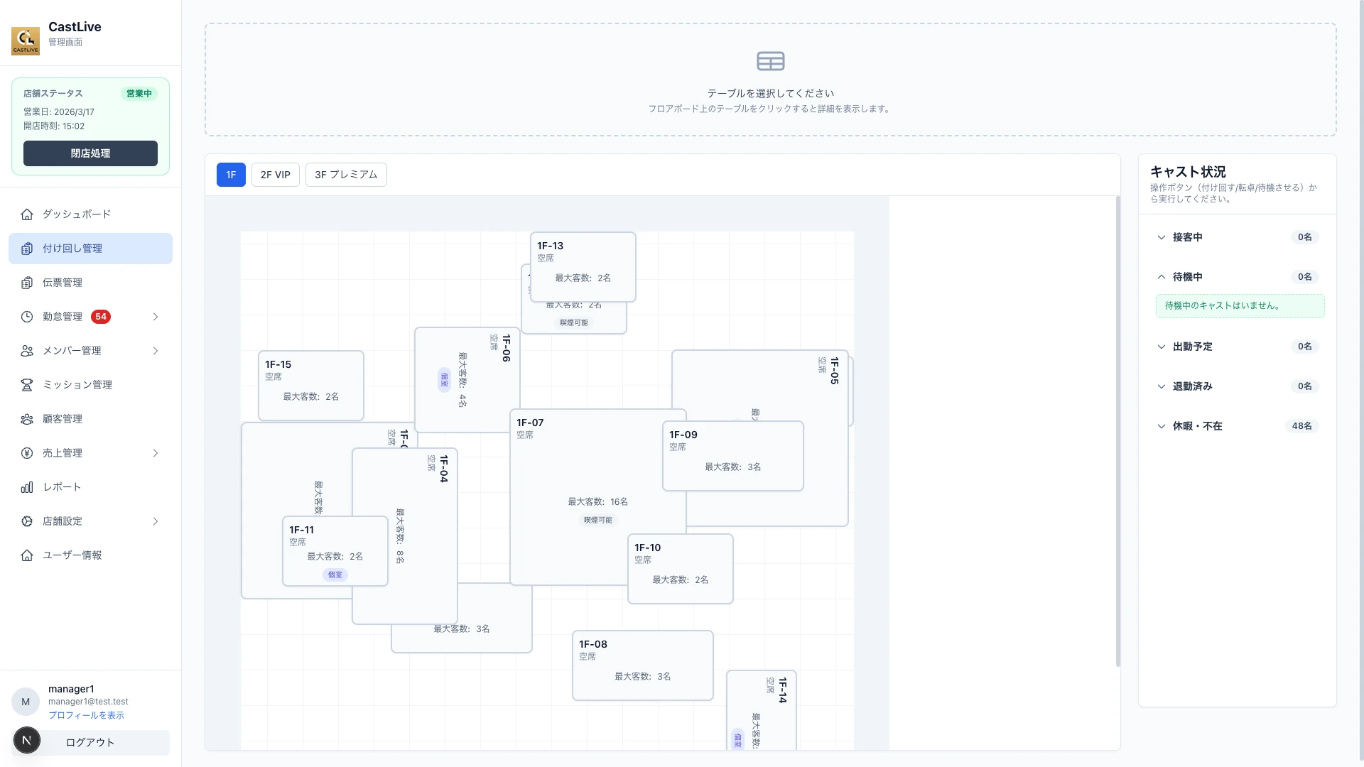Switch to the 2F VIP floor tab
Screen dimensions: 1364x767
coord(275,175)
